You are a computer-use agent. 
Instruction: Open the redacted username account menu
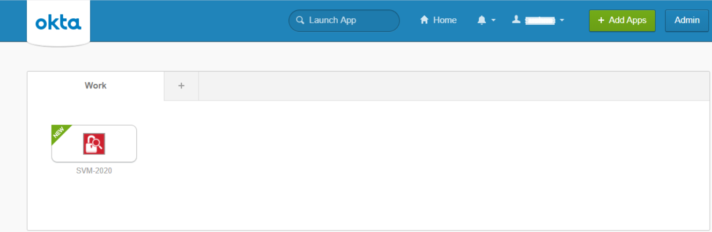tap(540, 21)
